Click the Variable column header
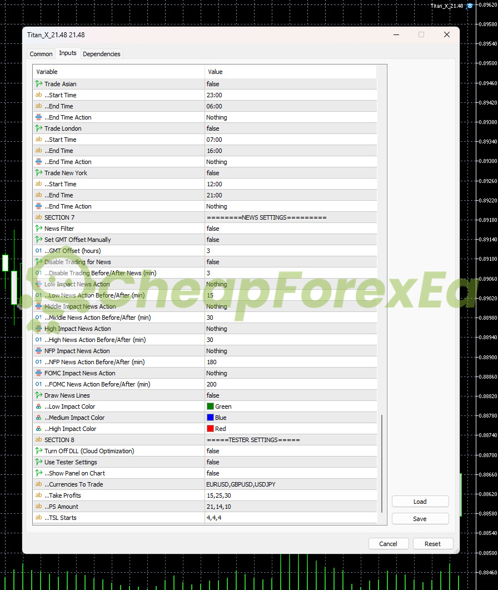Viewport: 498px width, 590px height. coord(119,72)
